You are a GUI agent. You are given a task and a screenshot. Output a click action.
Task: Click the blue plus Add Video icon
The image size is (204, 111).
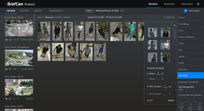click(x=186, y=11)
